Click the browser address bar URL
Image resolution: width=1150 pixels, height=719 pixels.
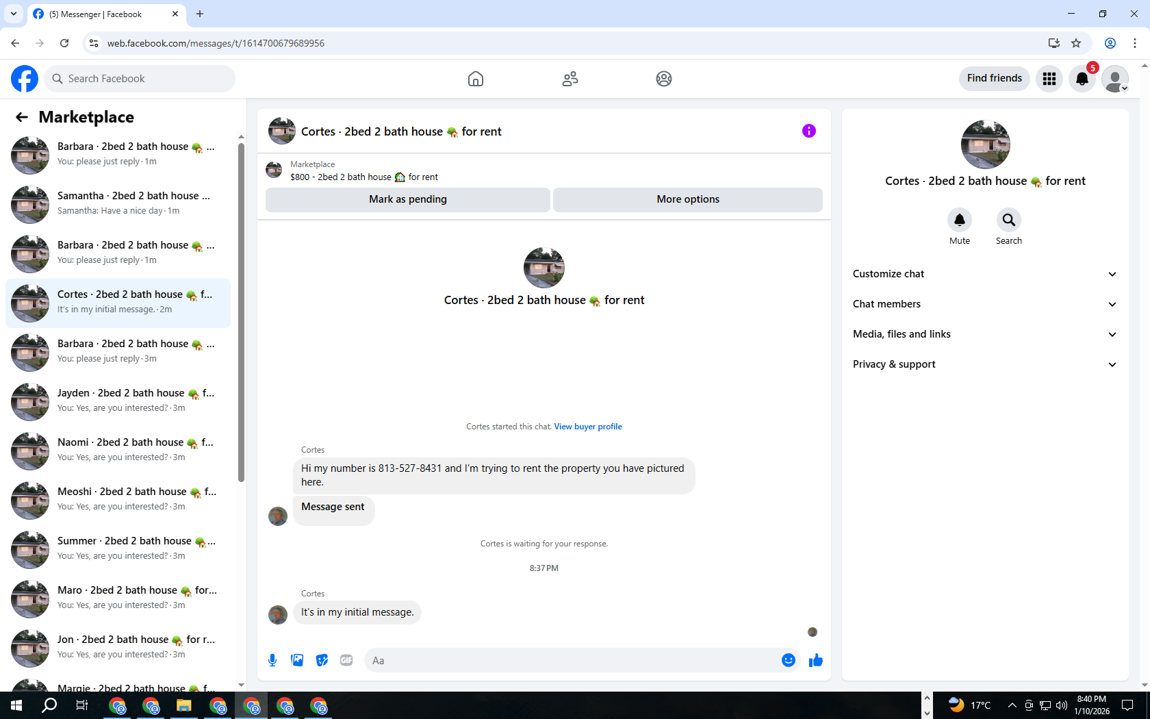tap(216, 43)
